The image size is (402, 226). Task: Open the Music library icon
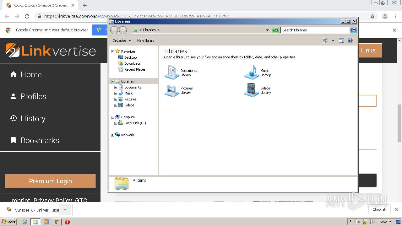click(x=252, y=73)
